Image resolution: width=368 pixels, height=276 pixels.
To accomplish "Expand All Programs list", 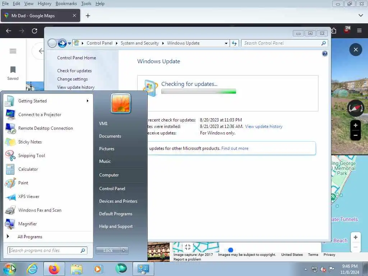I will point(30,237).
